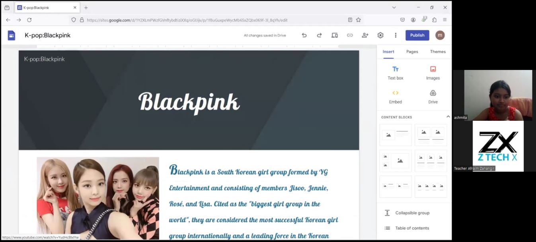Add a Collapsible group

click(x=412, y=213)
